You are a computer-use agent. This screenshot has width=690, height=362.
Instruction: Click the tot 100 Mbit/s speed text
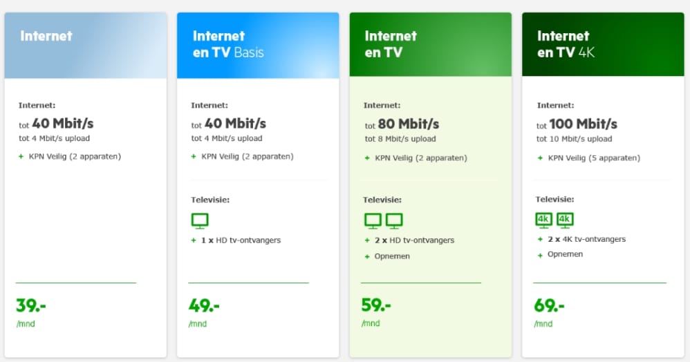click(577, 125)
